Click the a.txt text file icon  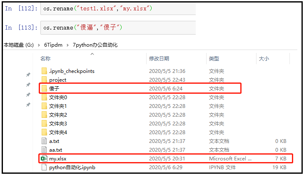point(44,141)
